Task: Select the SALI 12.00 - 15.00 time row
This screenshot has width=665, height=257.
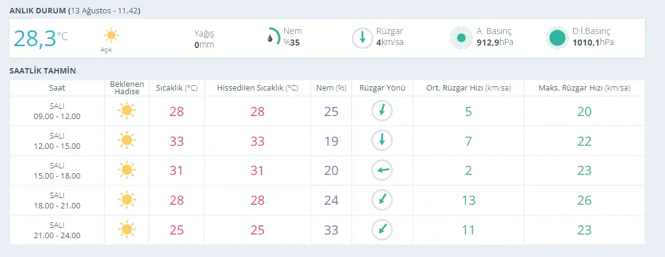Action: [57, 140]
